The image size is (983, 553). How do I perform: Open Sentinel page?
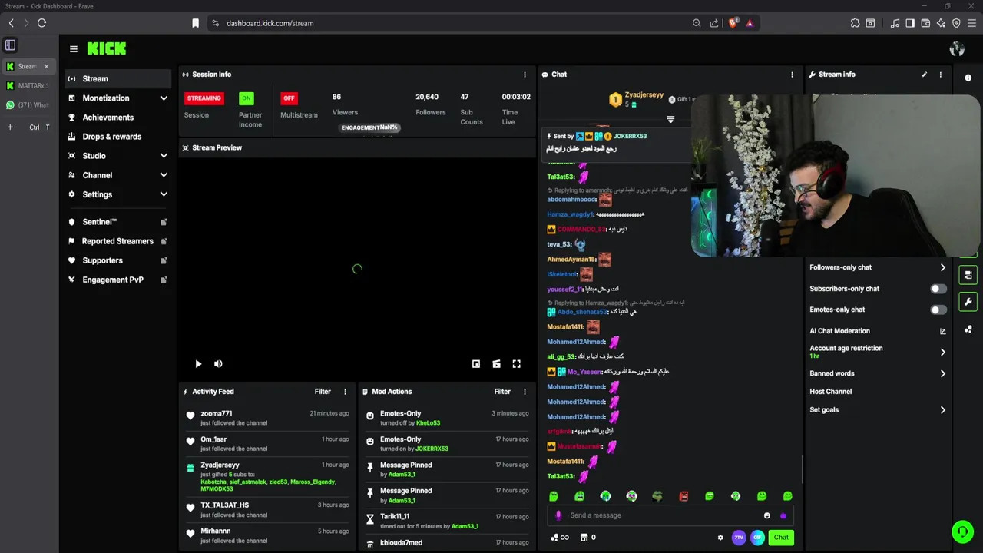tap(117, 222)
